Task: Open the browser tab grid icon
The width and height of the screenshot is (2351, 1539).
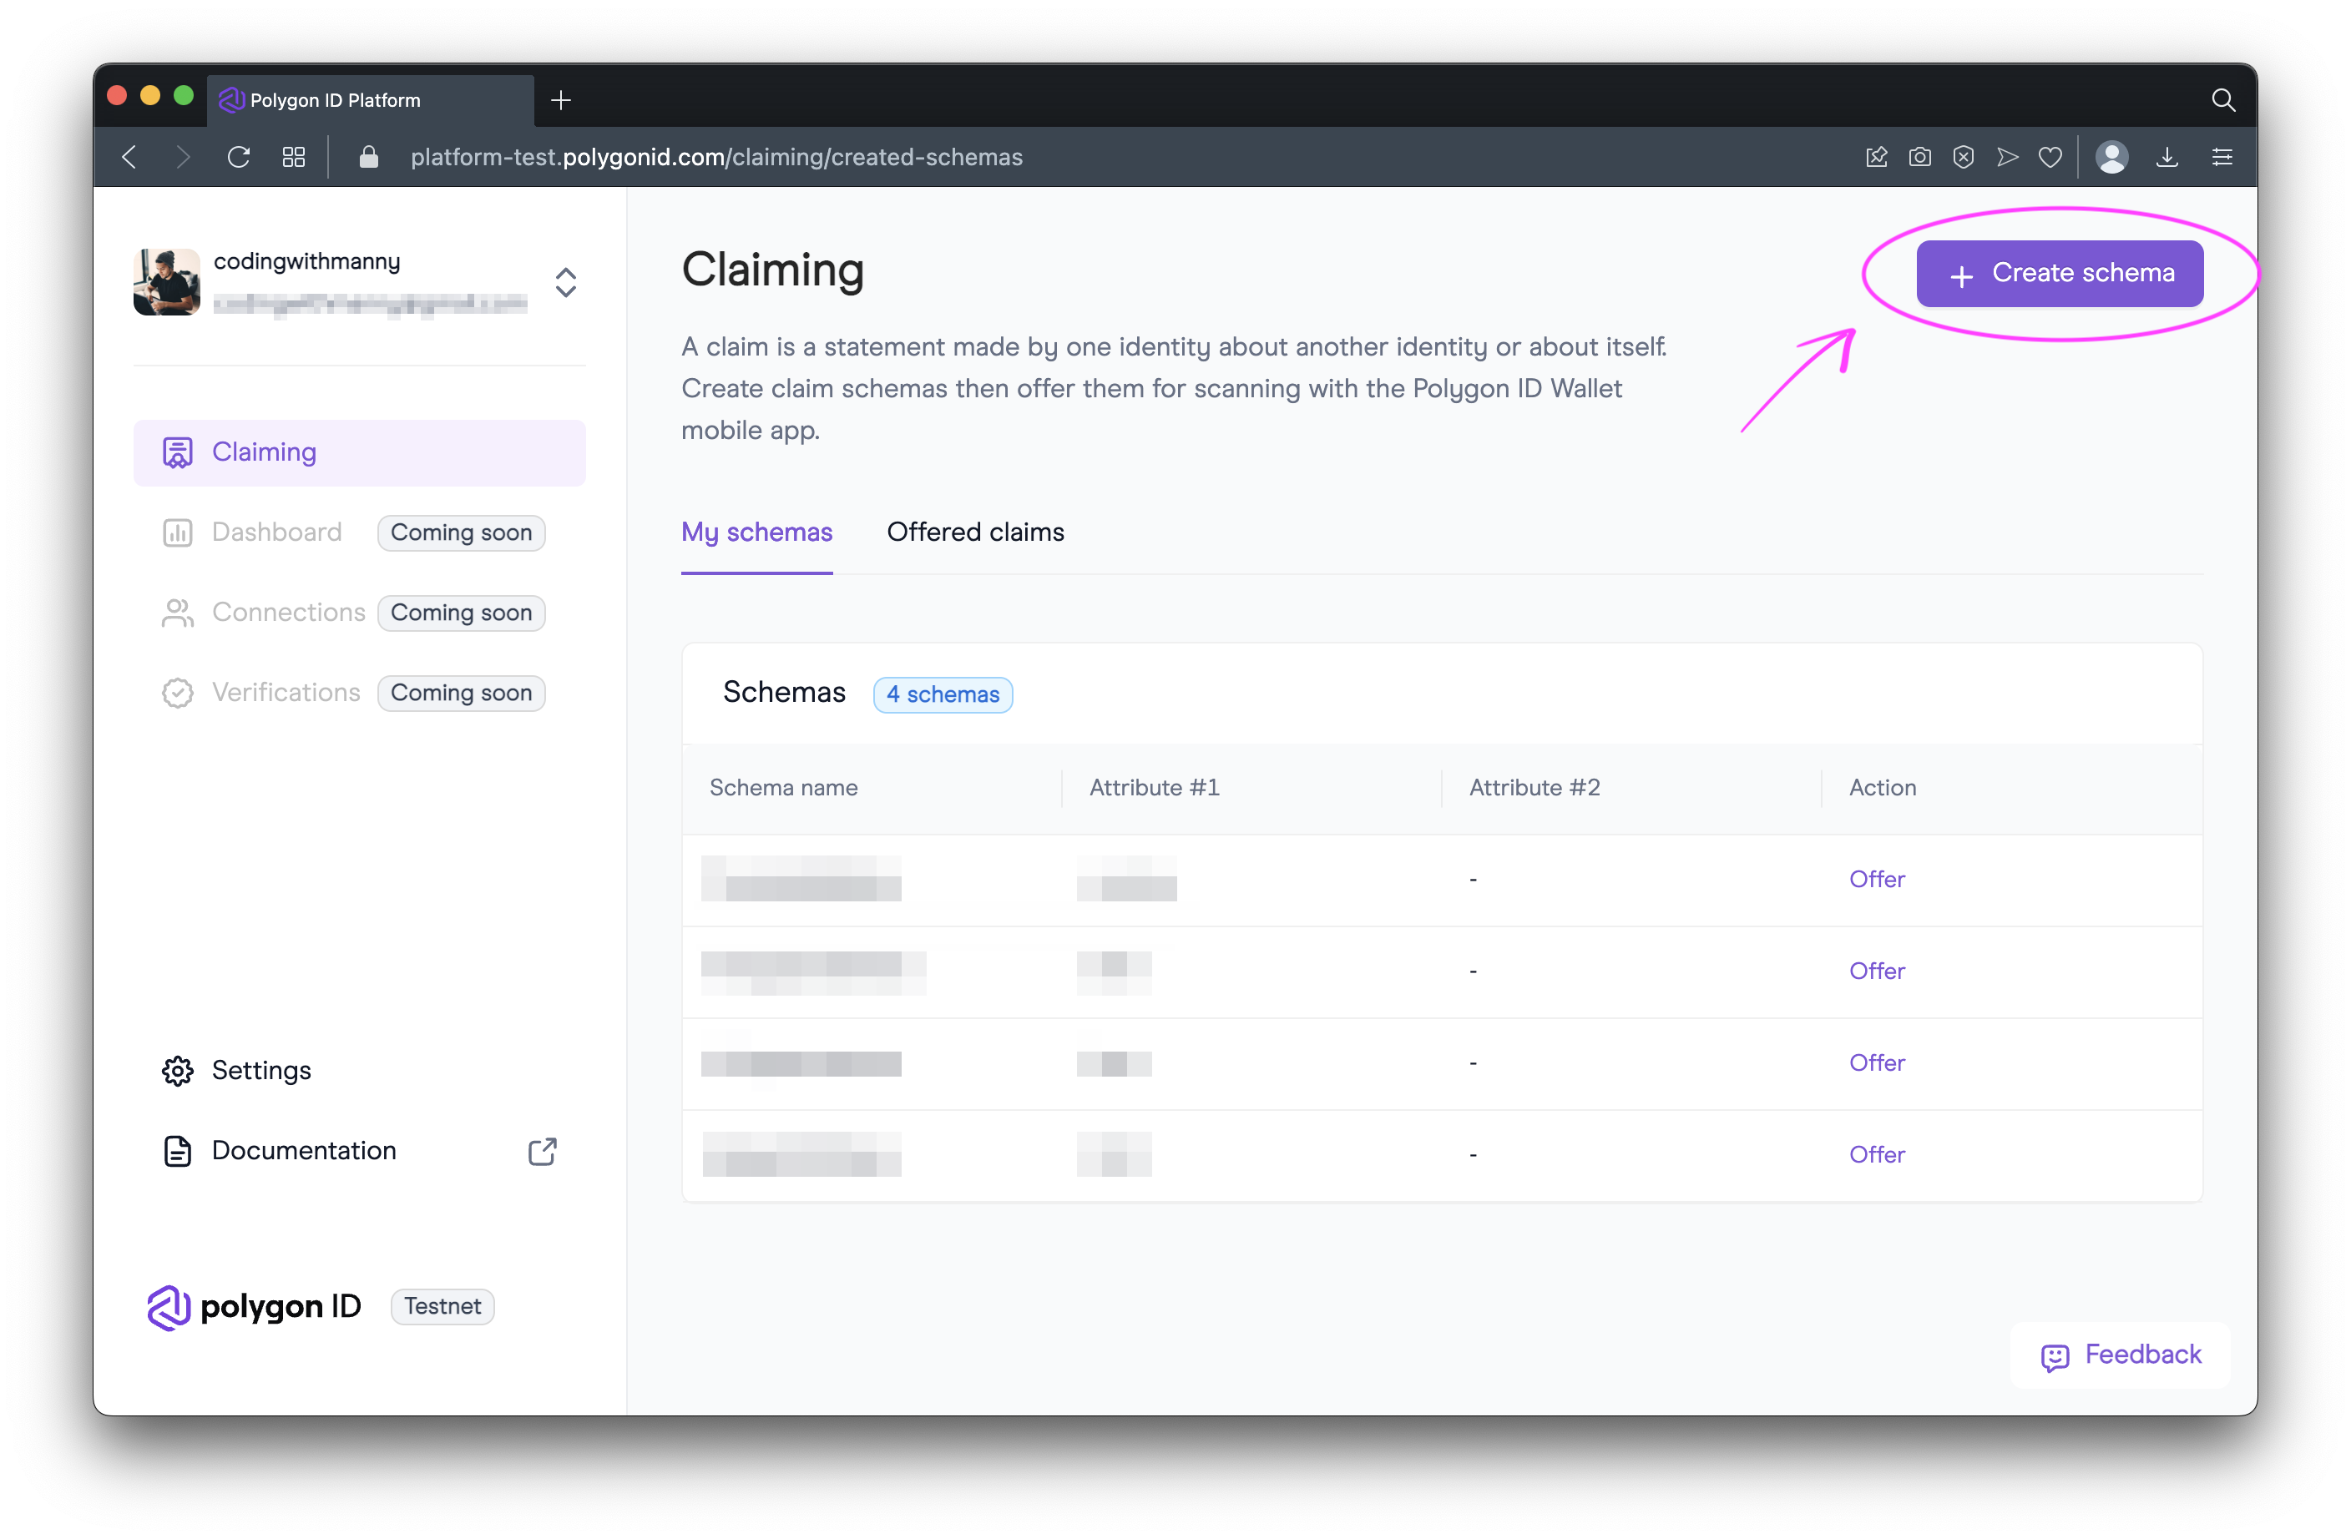Action: tap(293, 157)
